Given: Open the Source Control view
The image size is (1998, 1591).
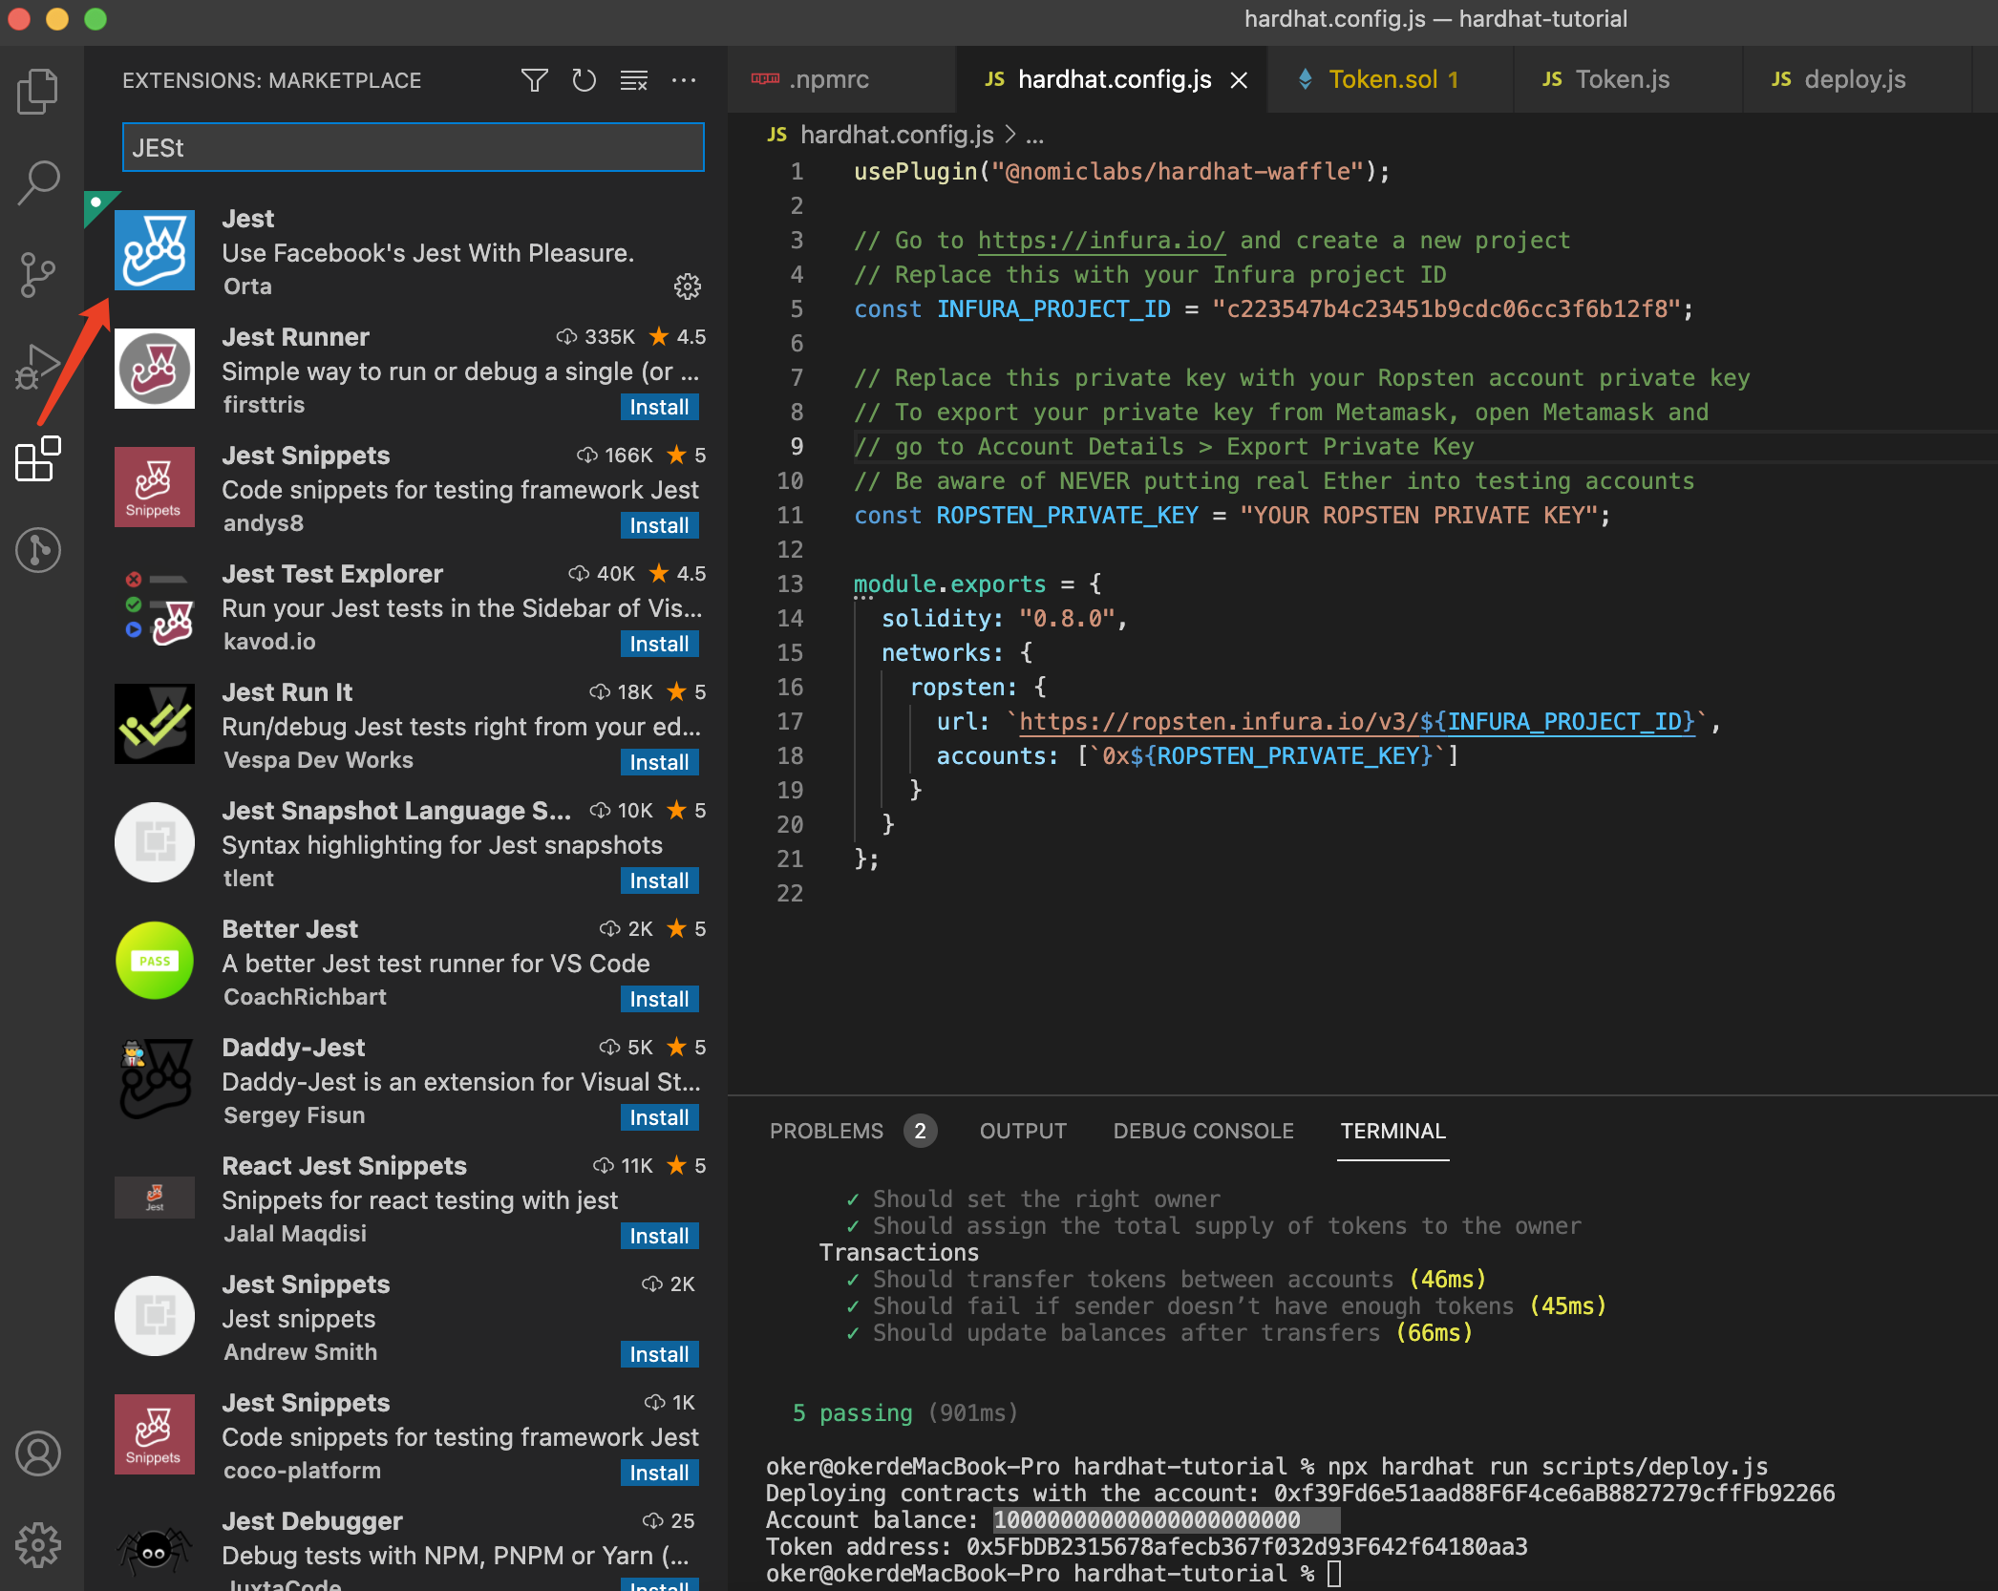Looking at the screenshot, I should 38,274.
